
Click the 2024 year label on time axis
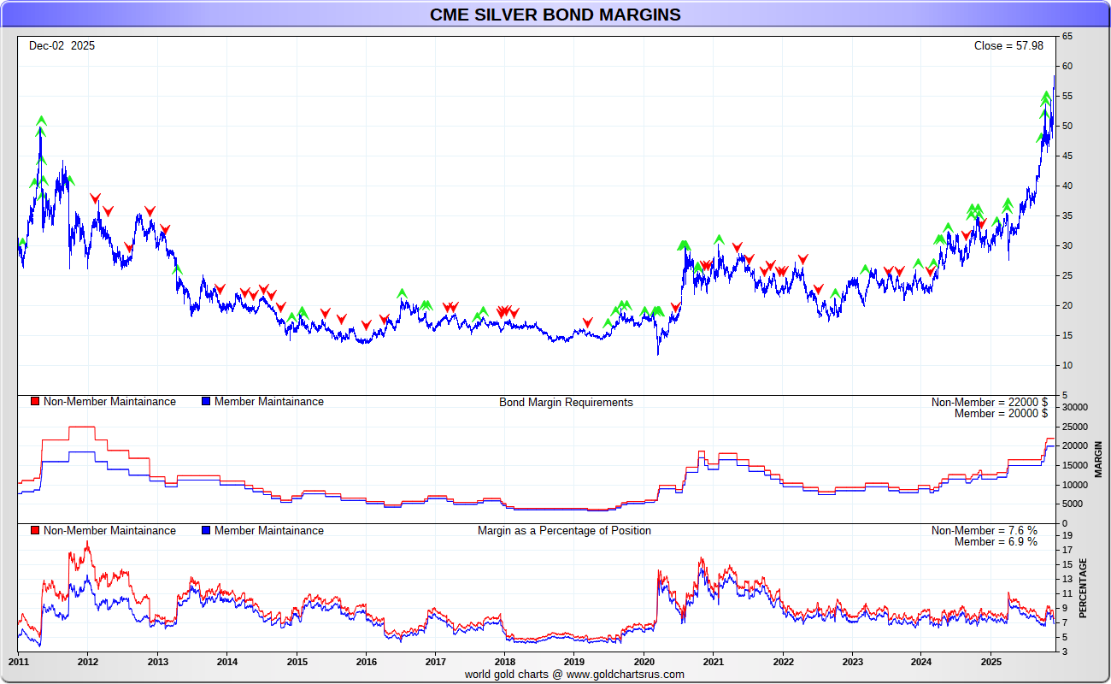pos(921,662)
